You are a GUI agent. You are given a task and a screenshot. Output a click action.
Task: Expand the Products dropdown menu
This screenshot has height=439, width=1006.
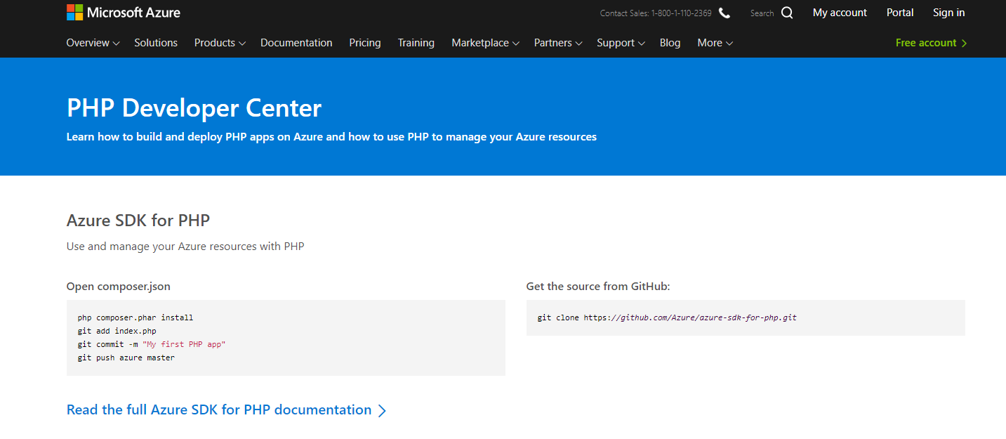pyautogui.click(x=220, y=43)
